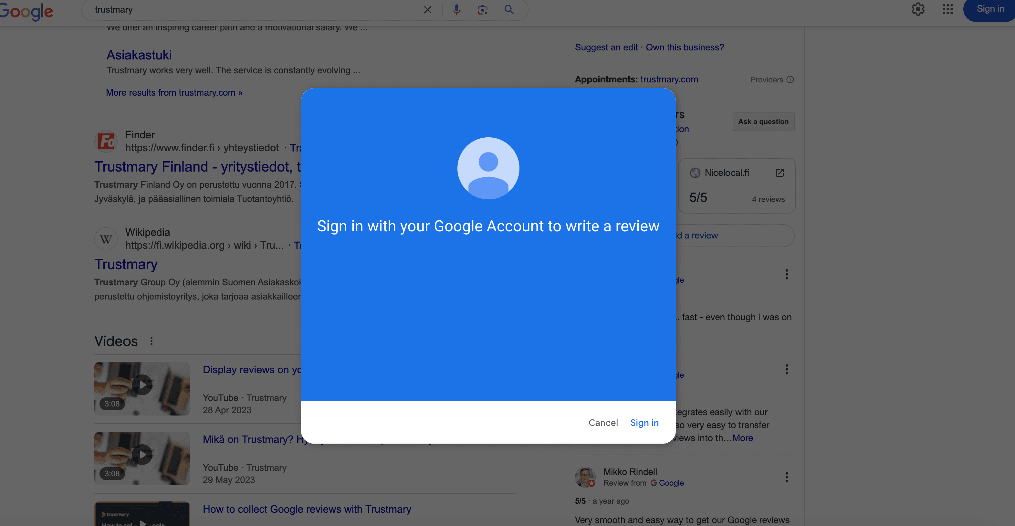Click the Providers info icon
Screen dimensions: 1015x526
coord(790,79)
